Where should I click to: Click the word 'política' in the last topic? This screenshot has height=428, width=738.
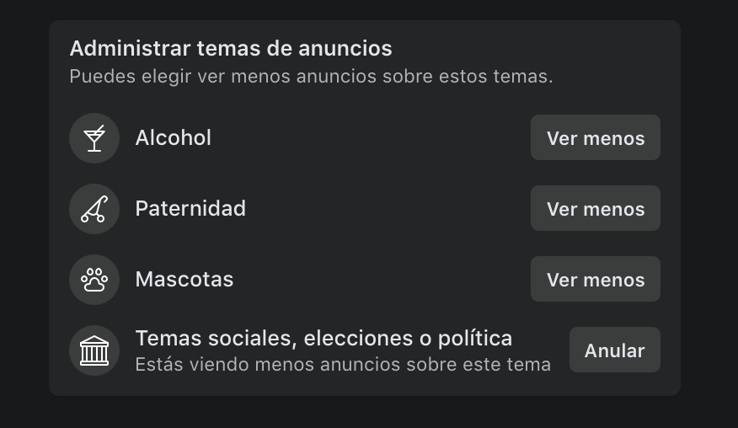click(x=476, y=339)
